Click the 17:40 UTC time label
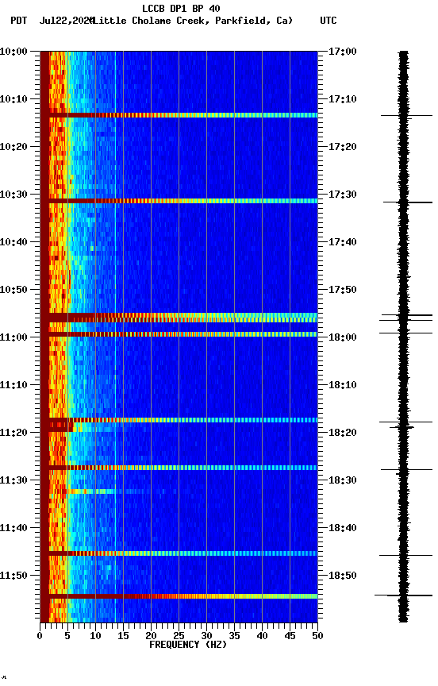Image resolution: width=438 pixels, height=686 pixels. tap(343, 242)
